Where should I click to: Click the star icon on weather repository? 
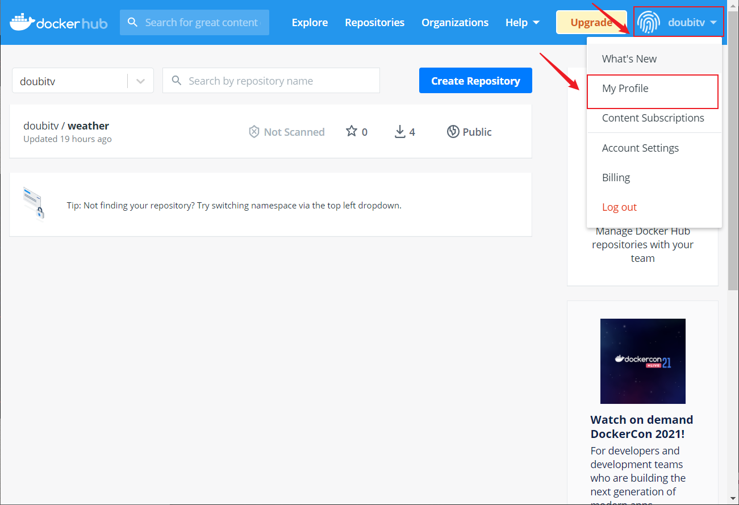pyautogui.click(x=352, y=132)
